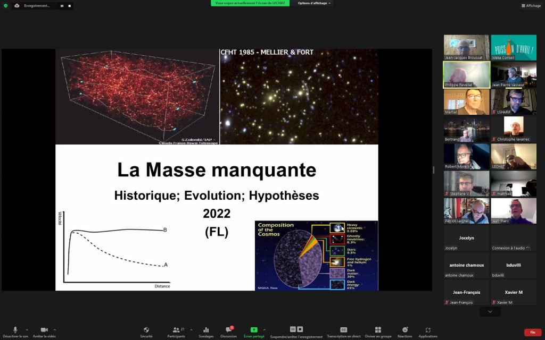This screenshot has width=545, height=340.
Task: Select Martial's video tile
Action: point(466,102)
